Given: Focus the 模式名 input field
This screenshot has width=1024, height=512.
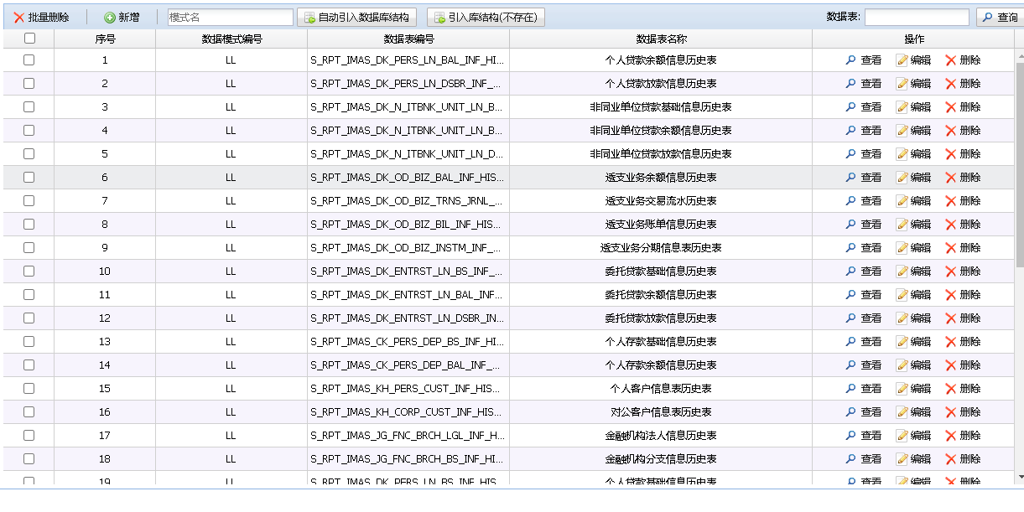Looking at the screenshot, I should tap(231, 18).
